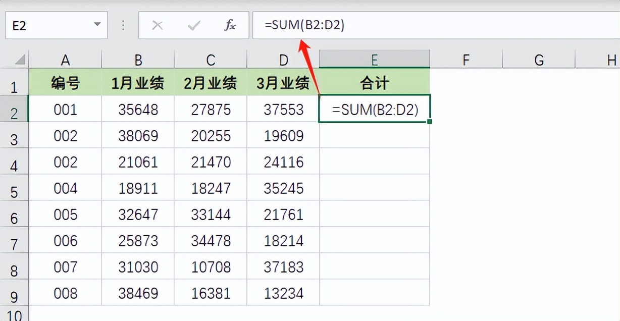Select cell with value 18247
The width and height of the screenshot is (620, 321).
[x=211, y=188]
